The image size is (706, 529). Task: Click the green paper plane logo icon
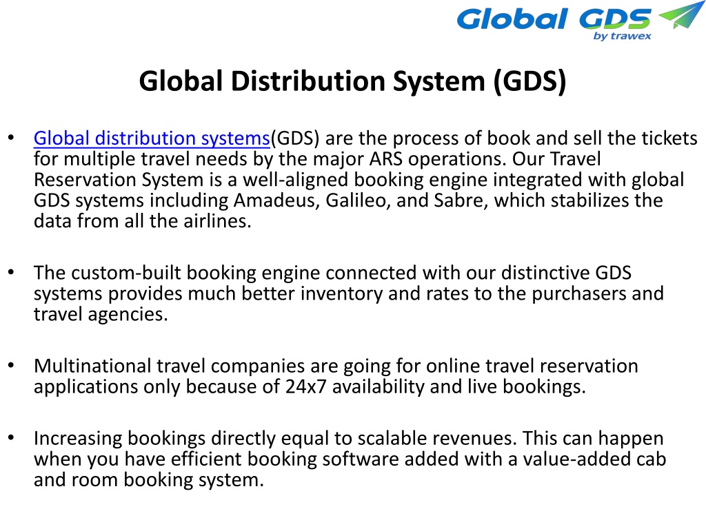coord(680,14)
